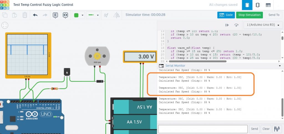The height and width of the screenshot is (134, 284).
Task: Click the All changes saved status
Action: [x=223, y=5]
